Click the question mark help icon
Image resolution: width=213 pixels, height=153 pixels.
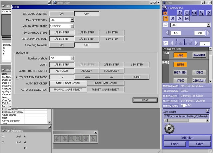click(x=209, y=13)
